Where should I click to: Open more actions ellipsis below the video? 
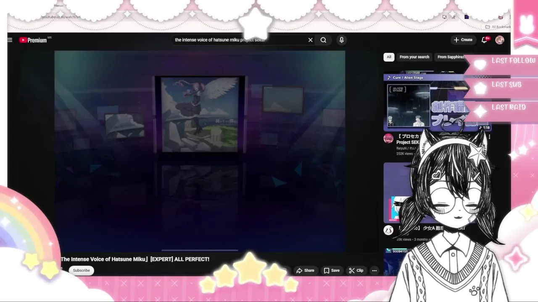coord(374,271)
